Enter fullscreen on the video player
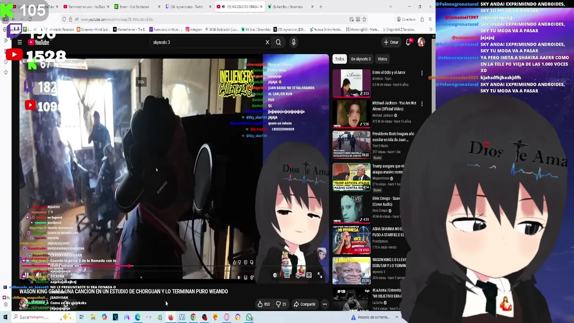574x323 pixels. pos(320,275)
